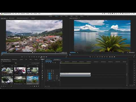Switch Project panel to icon view
The image size is (136, 102).
3,86
